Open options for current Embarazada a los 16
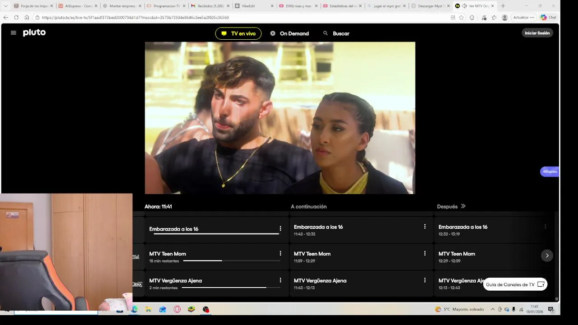The width and height of the screenshot is (578, 325). click(x=280, y=229)
